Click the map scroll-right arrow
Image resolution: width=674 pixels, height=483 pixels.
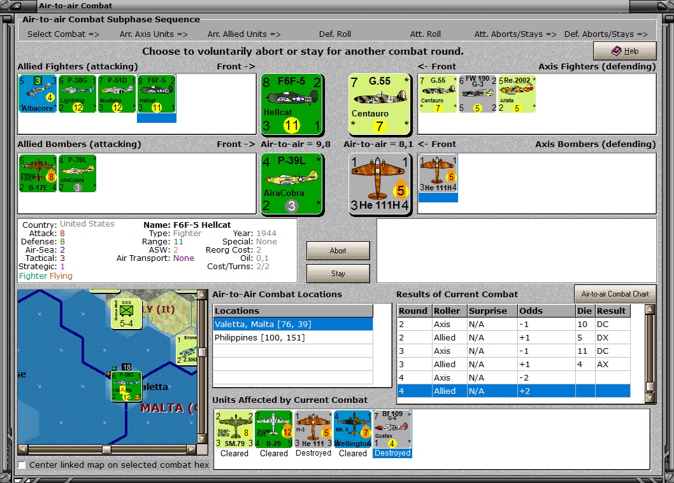tap(192, 449)
